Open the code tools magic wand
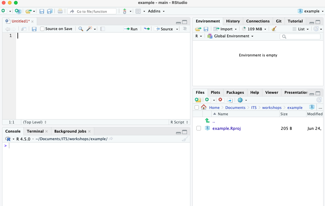The height and width of the screenshot is (206, 325). click(89, 29)
